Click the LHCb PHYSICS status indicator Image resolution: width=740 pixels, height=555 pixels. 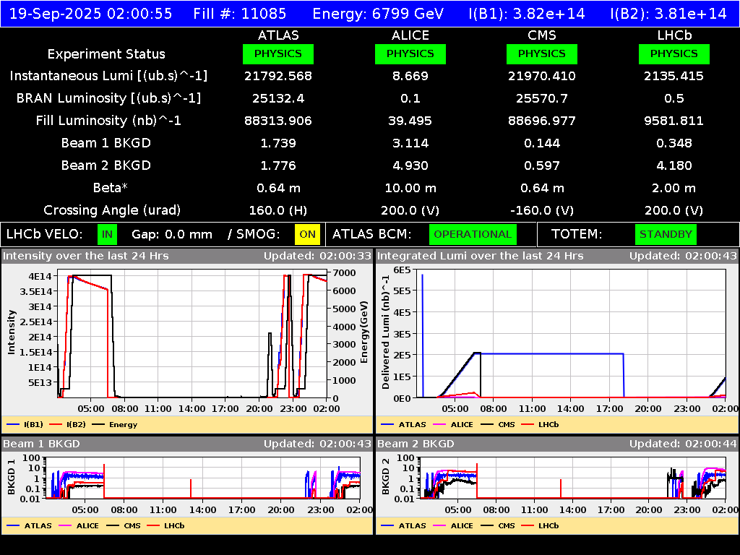coord(674,53)
